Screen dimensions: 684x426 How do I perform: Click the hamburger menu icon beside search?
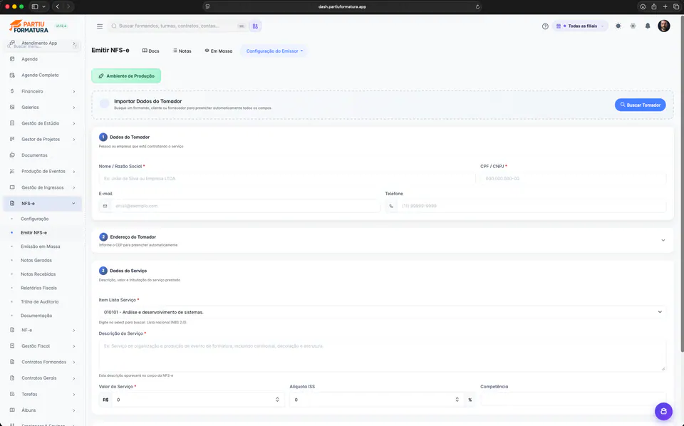[x=100, y=26]
